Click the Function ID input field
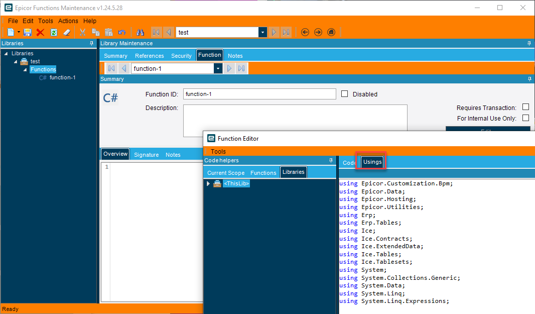 click(259, 94)
